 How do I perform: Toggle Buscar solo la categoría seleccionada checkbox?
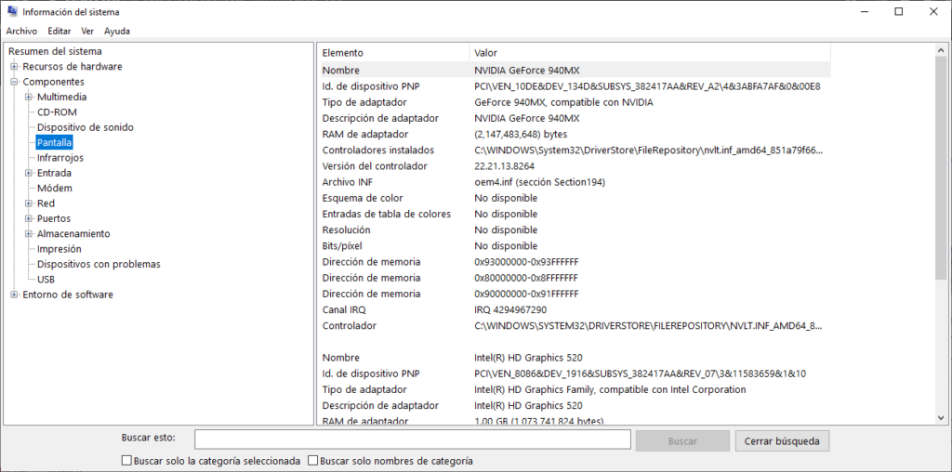tap(126, 461)
